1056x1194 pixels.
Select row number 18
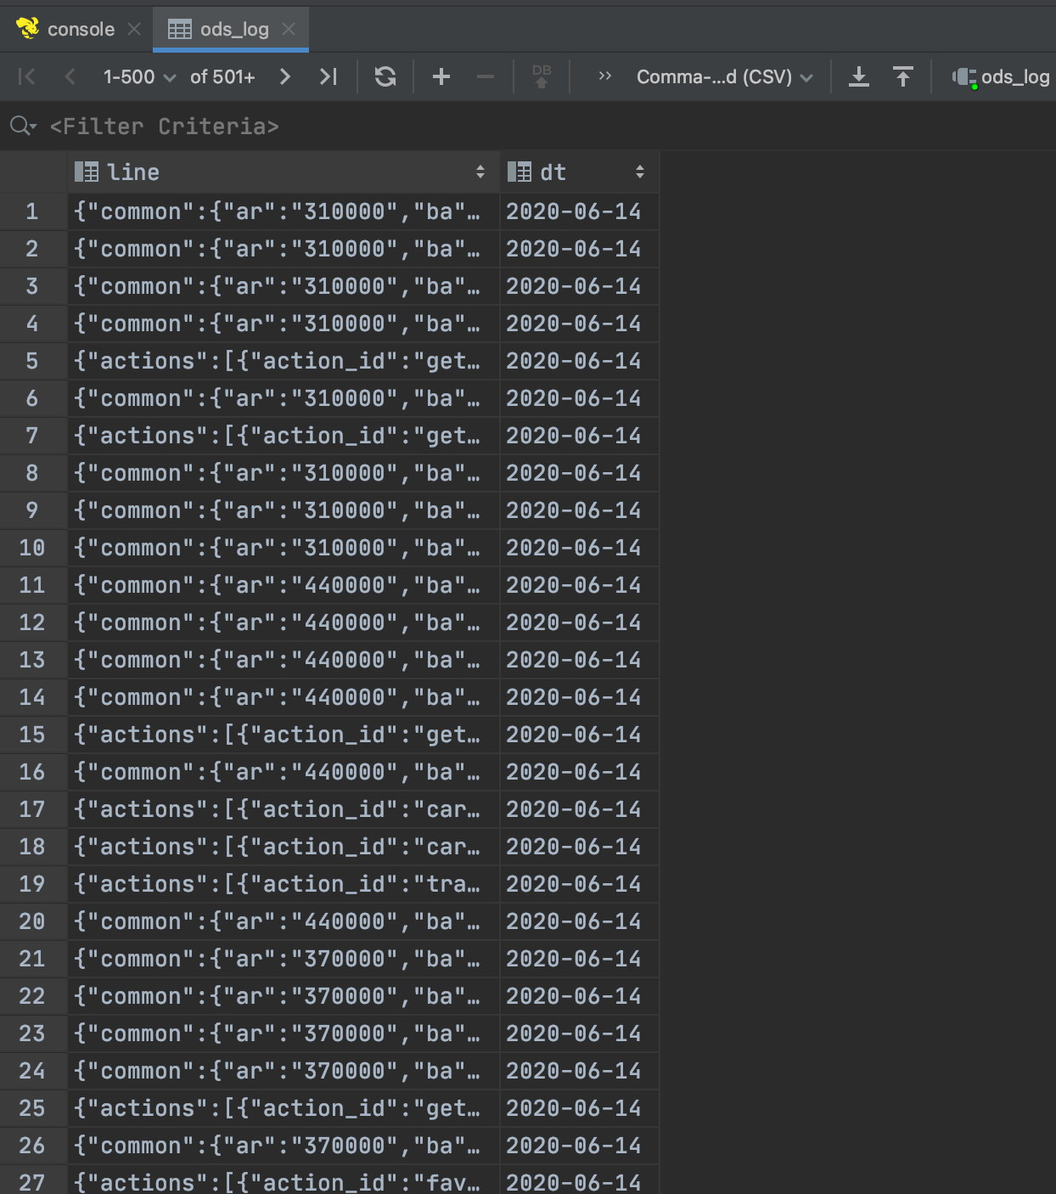click(x=33, y=847)
